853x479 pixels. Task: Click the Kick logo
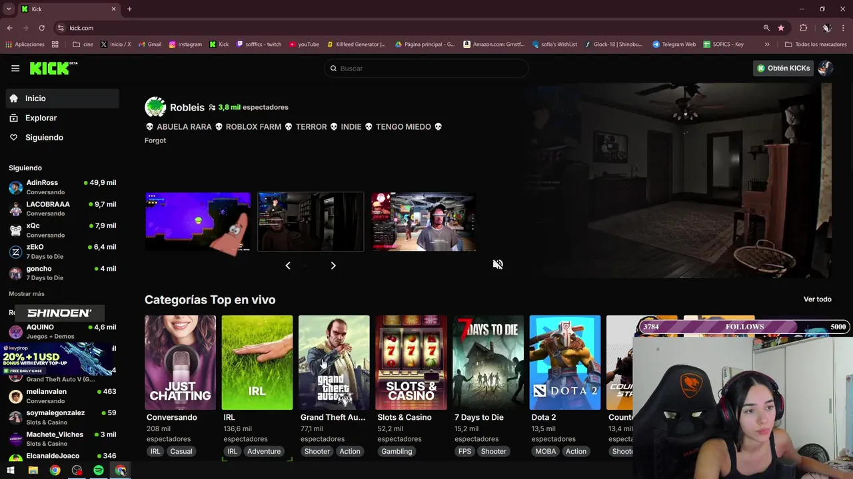[x=53, y=69]
